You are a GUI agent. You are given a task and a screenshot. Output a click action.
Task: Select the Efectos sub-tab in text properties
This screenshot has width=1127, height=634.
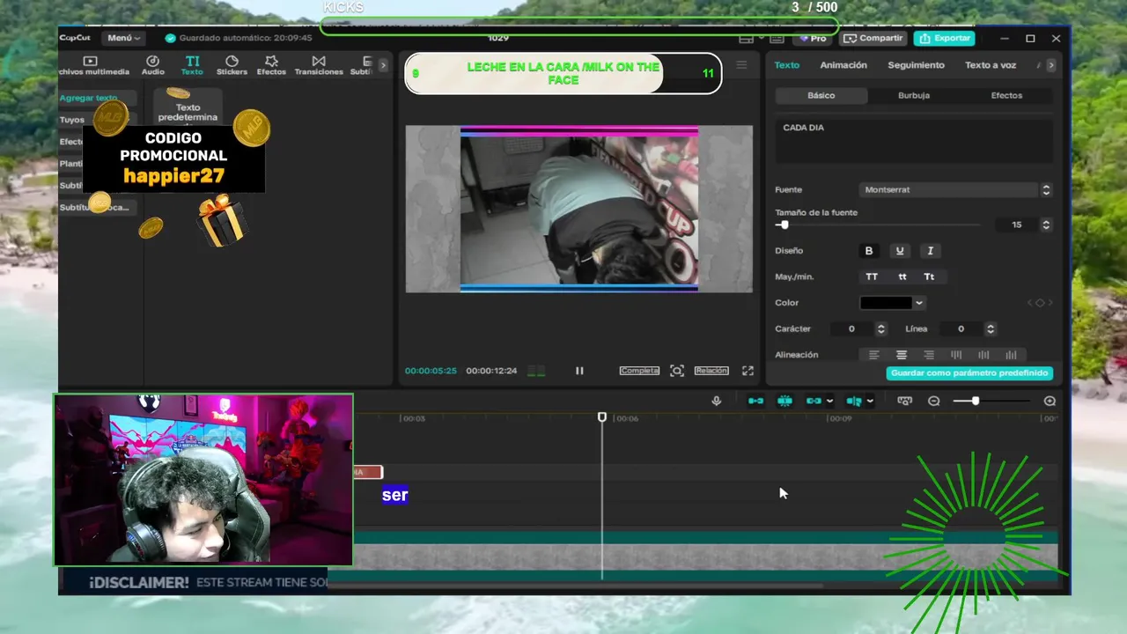click(1006, 95)
